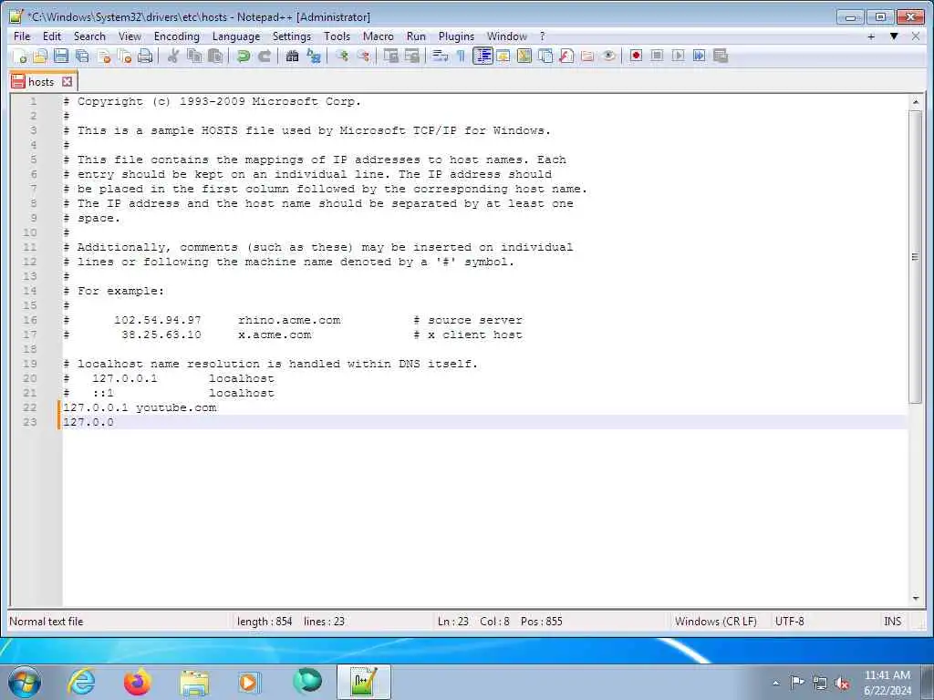Click the plus button in menu bar
This screenshot has height=700, width=934.
coord(871,36)
